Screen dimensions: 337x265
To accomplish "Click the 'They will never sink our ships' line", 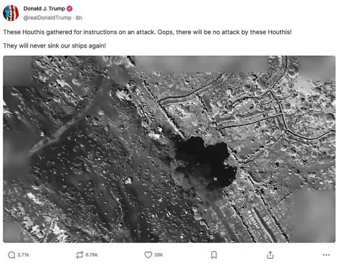I will coord(54,46).
